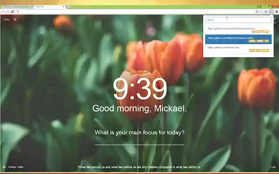Viewport: 279px width, 174px height.
Task: Open the github result below the highlighted one
Action: point(238,49)
